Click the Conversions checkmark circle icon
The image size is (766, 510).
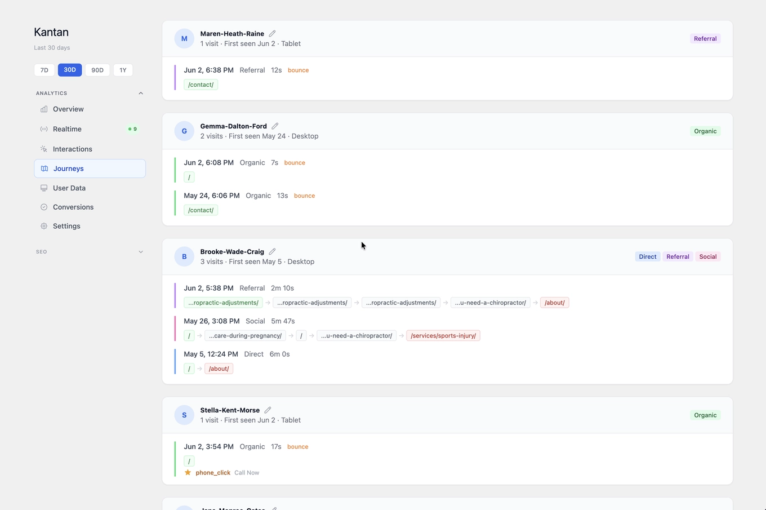click(44, 207)
